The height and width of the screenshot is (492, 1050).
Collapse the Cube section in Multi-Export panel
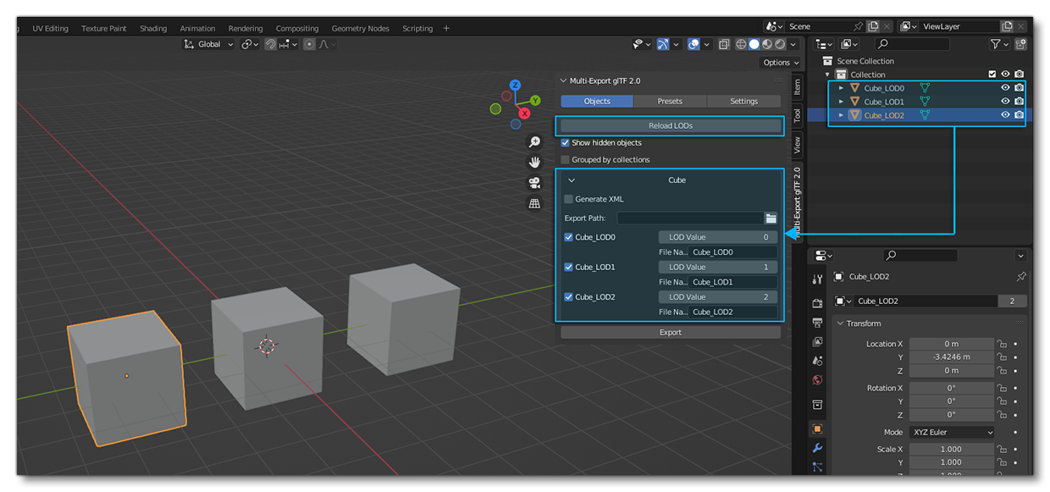(x=572, y=180)
